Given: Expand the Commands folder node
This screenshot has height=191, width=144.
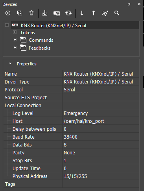Looking at the screenshot, I should pos(15,40).
